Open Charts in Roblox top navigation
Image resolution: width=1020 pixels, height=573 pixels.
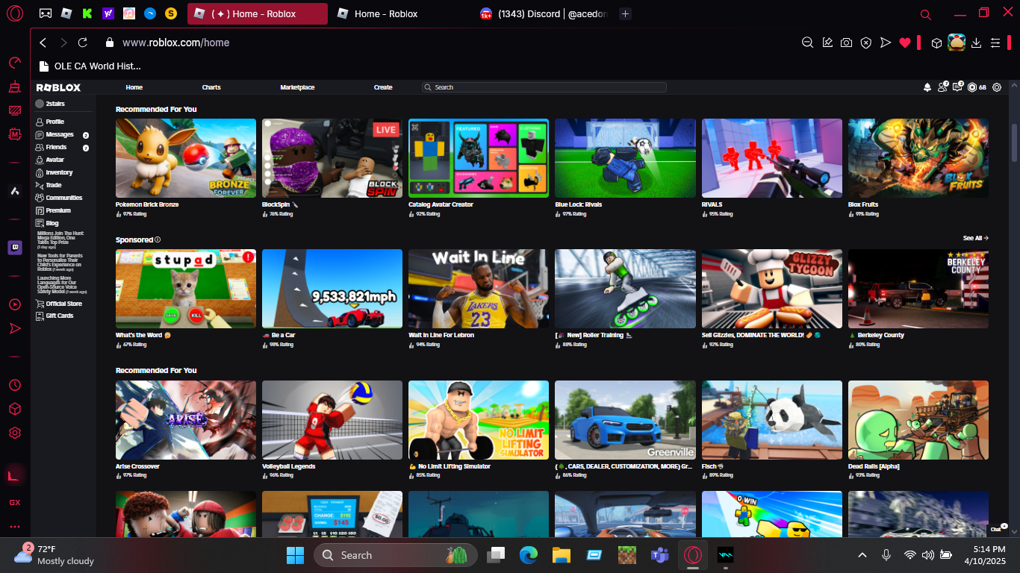click(211, 87)
